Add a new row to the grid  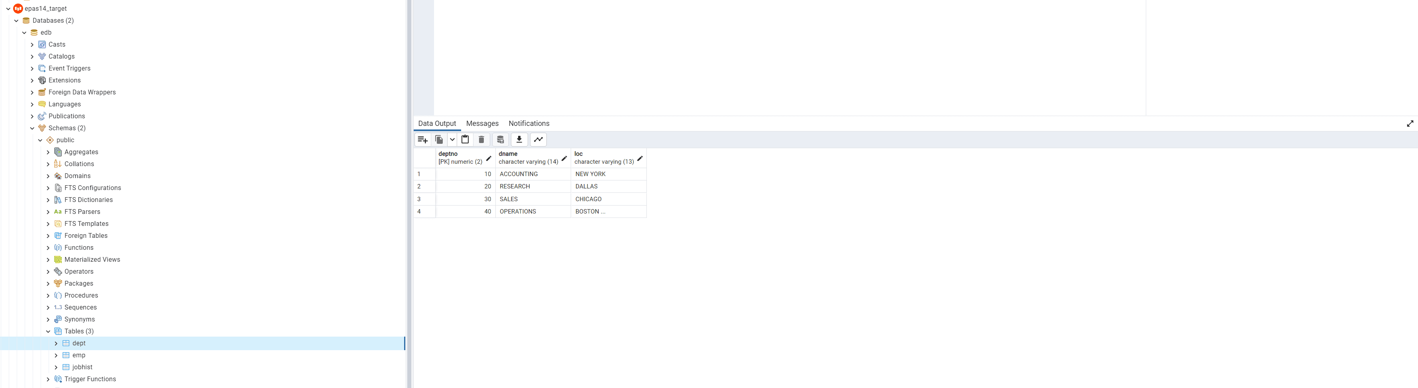(x=423, y=139)
